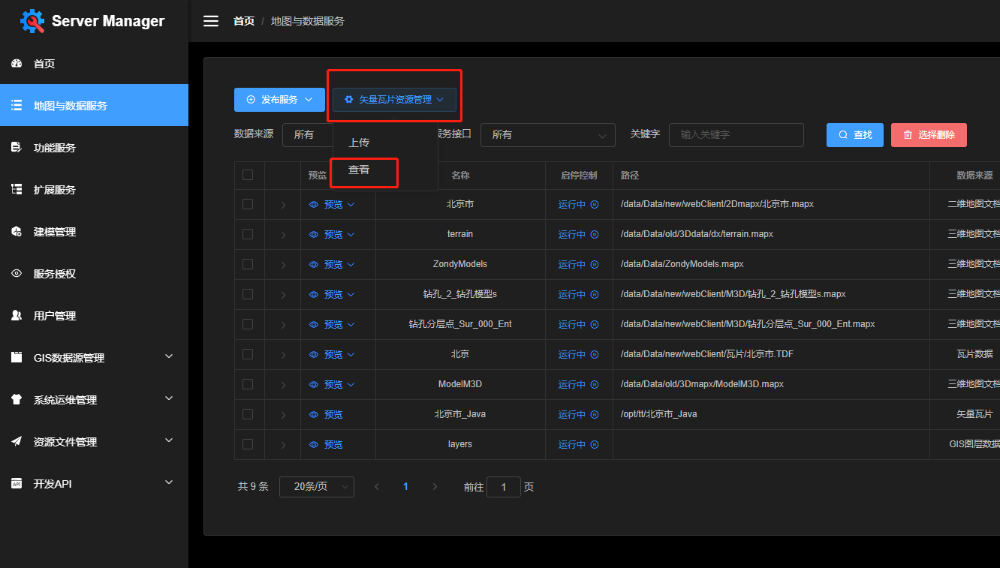The width and height of the screenshot is (1000, 568).
Task: Go to 服务授权 via eye icon
Action: pyautogui.click(x=17, y=274)
